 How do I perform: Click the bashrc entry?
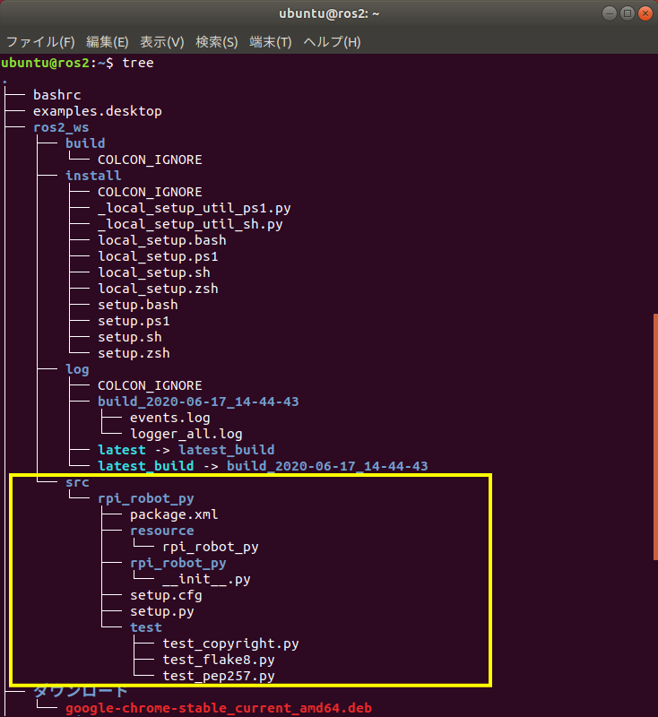coord(57,95)
